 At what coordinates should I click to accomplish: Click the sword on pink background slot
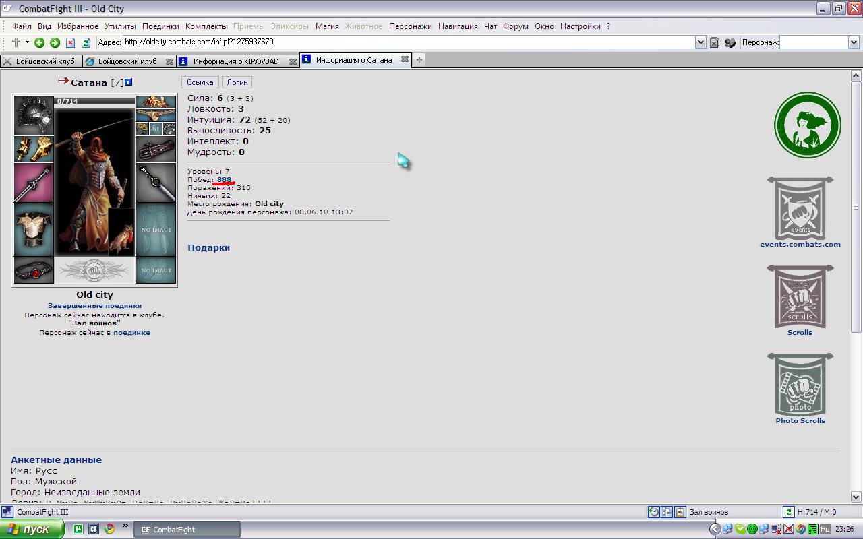point(34,183)
